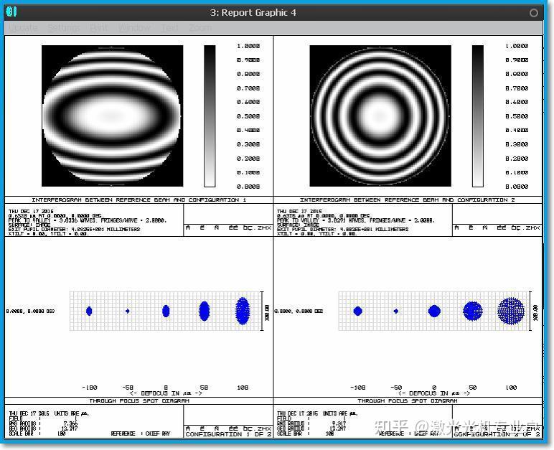Click the left Through Focus Spot Diagram title

pyautogui.click(x=139, y=400)
